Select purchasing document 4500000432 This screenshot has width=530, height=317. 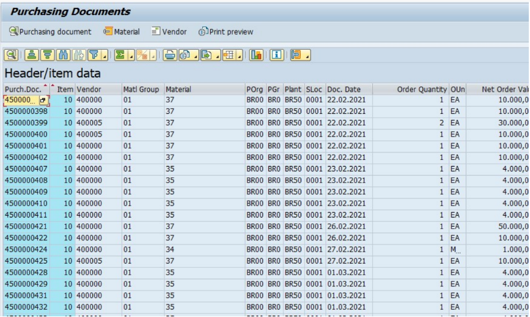pyautogui.click(x=26, y=307)
